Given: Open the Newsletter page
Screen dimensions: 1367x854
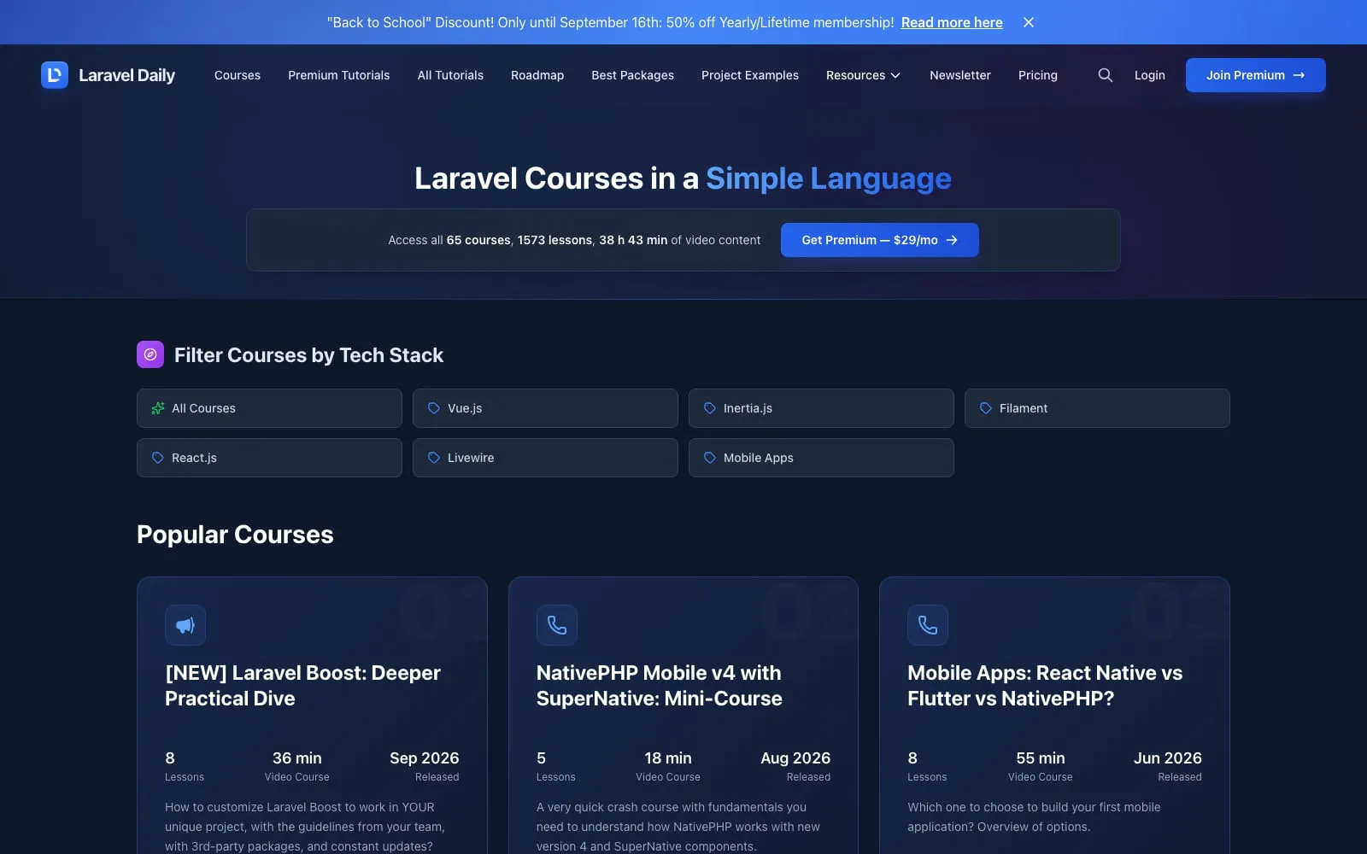Looking at the screenshot, I should click(x=960, y=75).
